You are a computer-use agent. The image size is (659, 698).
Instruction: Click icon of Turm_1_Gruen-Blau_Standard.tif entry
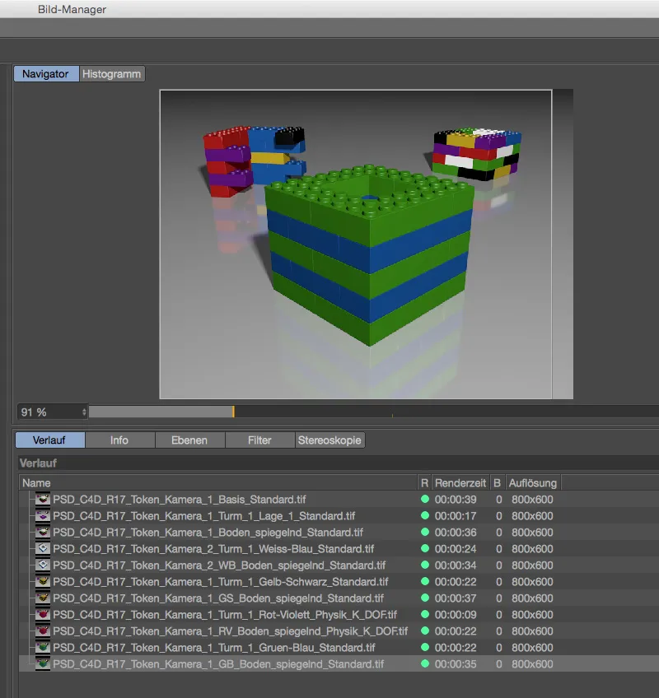coord(43,648)
